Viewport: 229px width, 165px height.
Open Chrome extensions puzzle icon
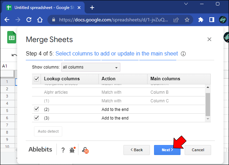click(x=201, y=20)
